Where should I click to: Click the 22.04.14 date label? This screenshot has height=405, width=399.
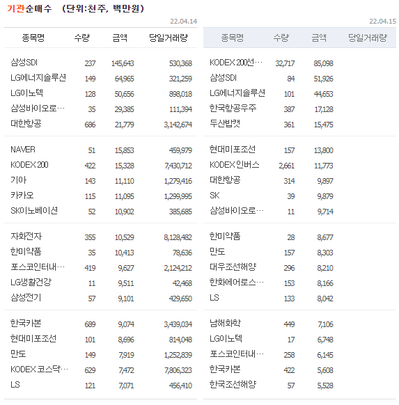point(183,21)
